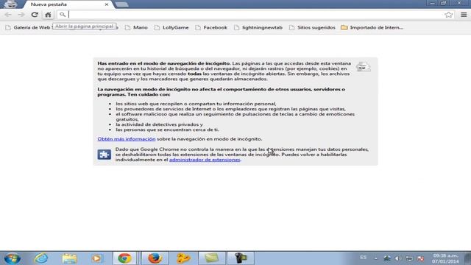Open the 'Facebook' bookmark

(x=211, y=27)
